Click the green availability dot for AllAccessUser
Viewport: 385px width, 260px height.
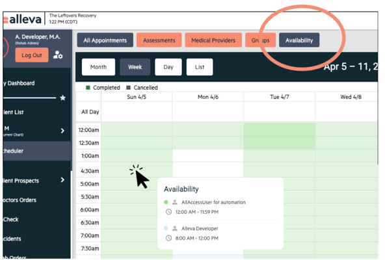(x=166, y=202)
